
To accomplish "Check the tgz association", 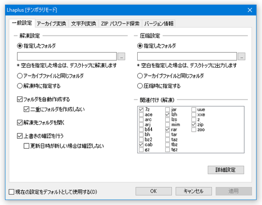I will [x=167, y=149].
